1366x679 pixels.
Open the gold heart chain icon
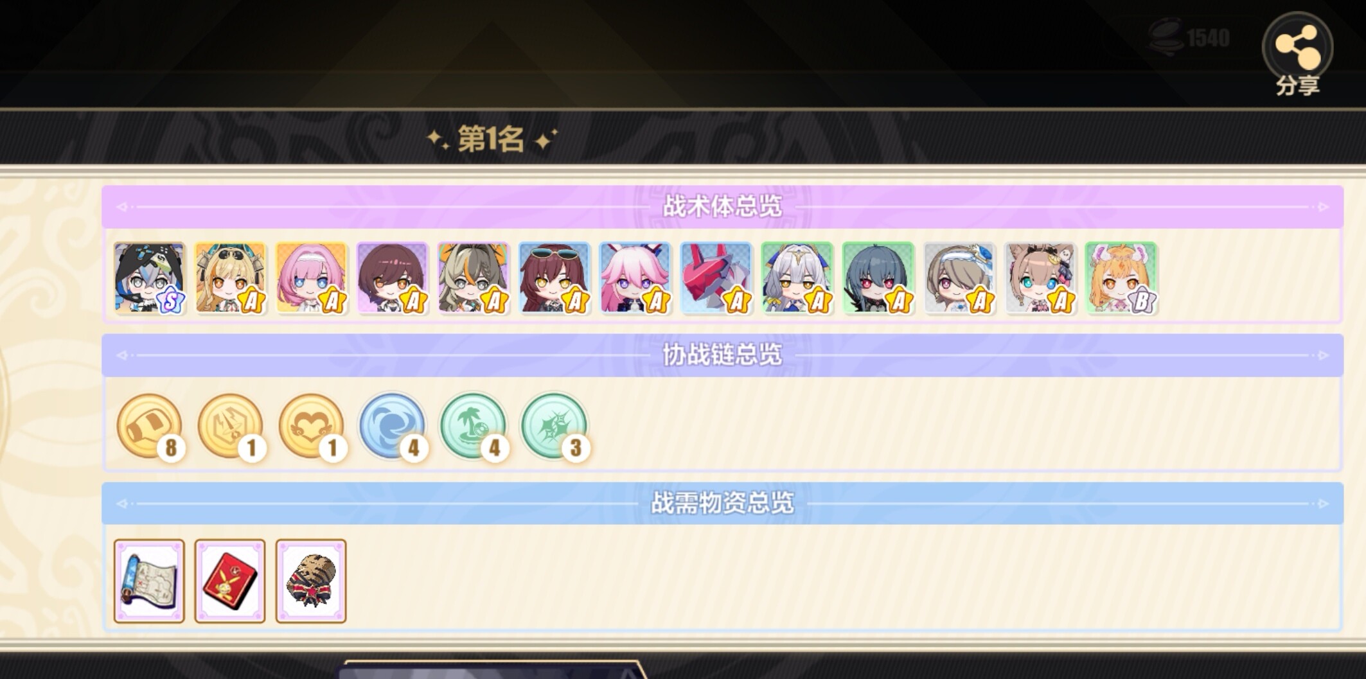point(312,427)
